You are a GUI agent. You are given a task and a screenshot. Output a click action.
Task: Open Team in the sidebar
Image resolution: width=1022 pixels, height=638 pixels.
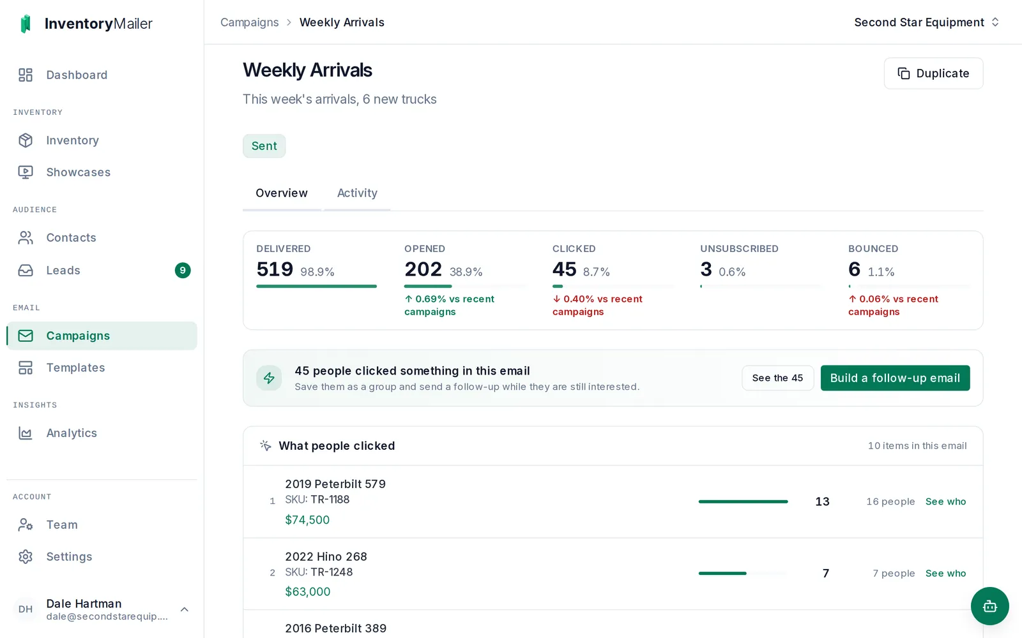102,524
